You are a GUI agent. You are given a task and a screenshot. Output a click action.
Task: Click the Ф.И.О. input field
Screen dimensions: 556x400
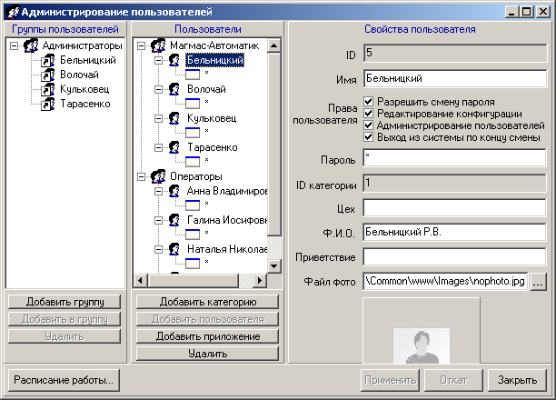[x=454, y=234]
